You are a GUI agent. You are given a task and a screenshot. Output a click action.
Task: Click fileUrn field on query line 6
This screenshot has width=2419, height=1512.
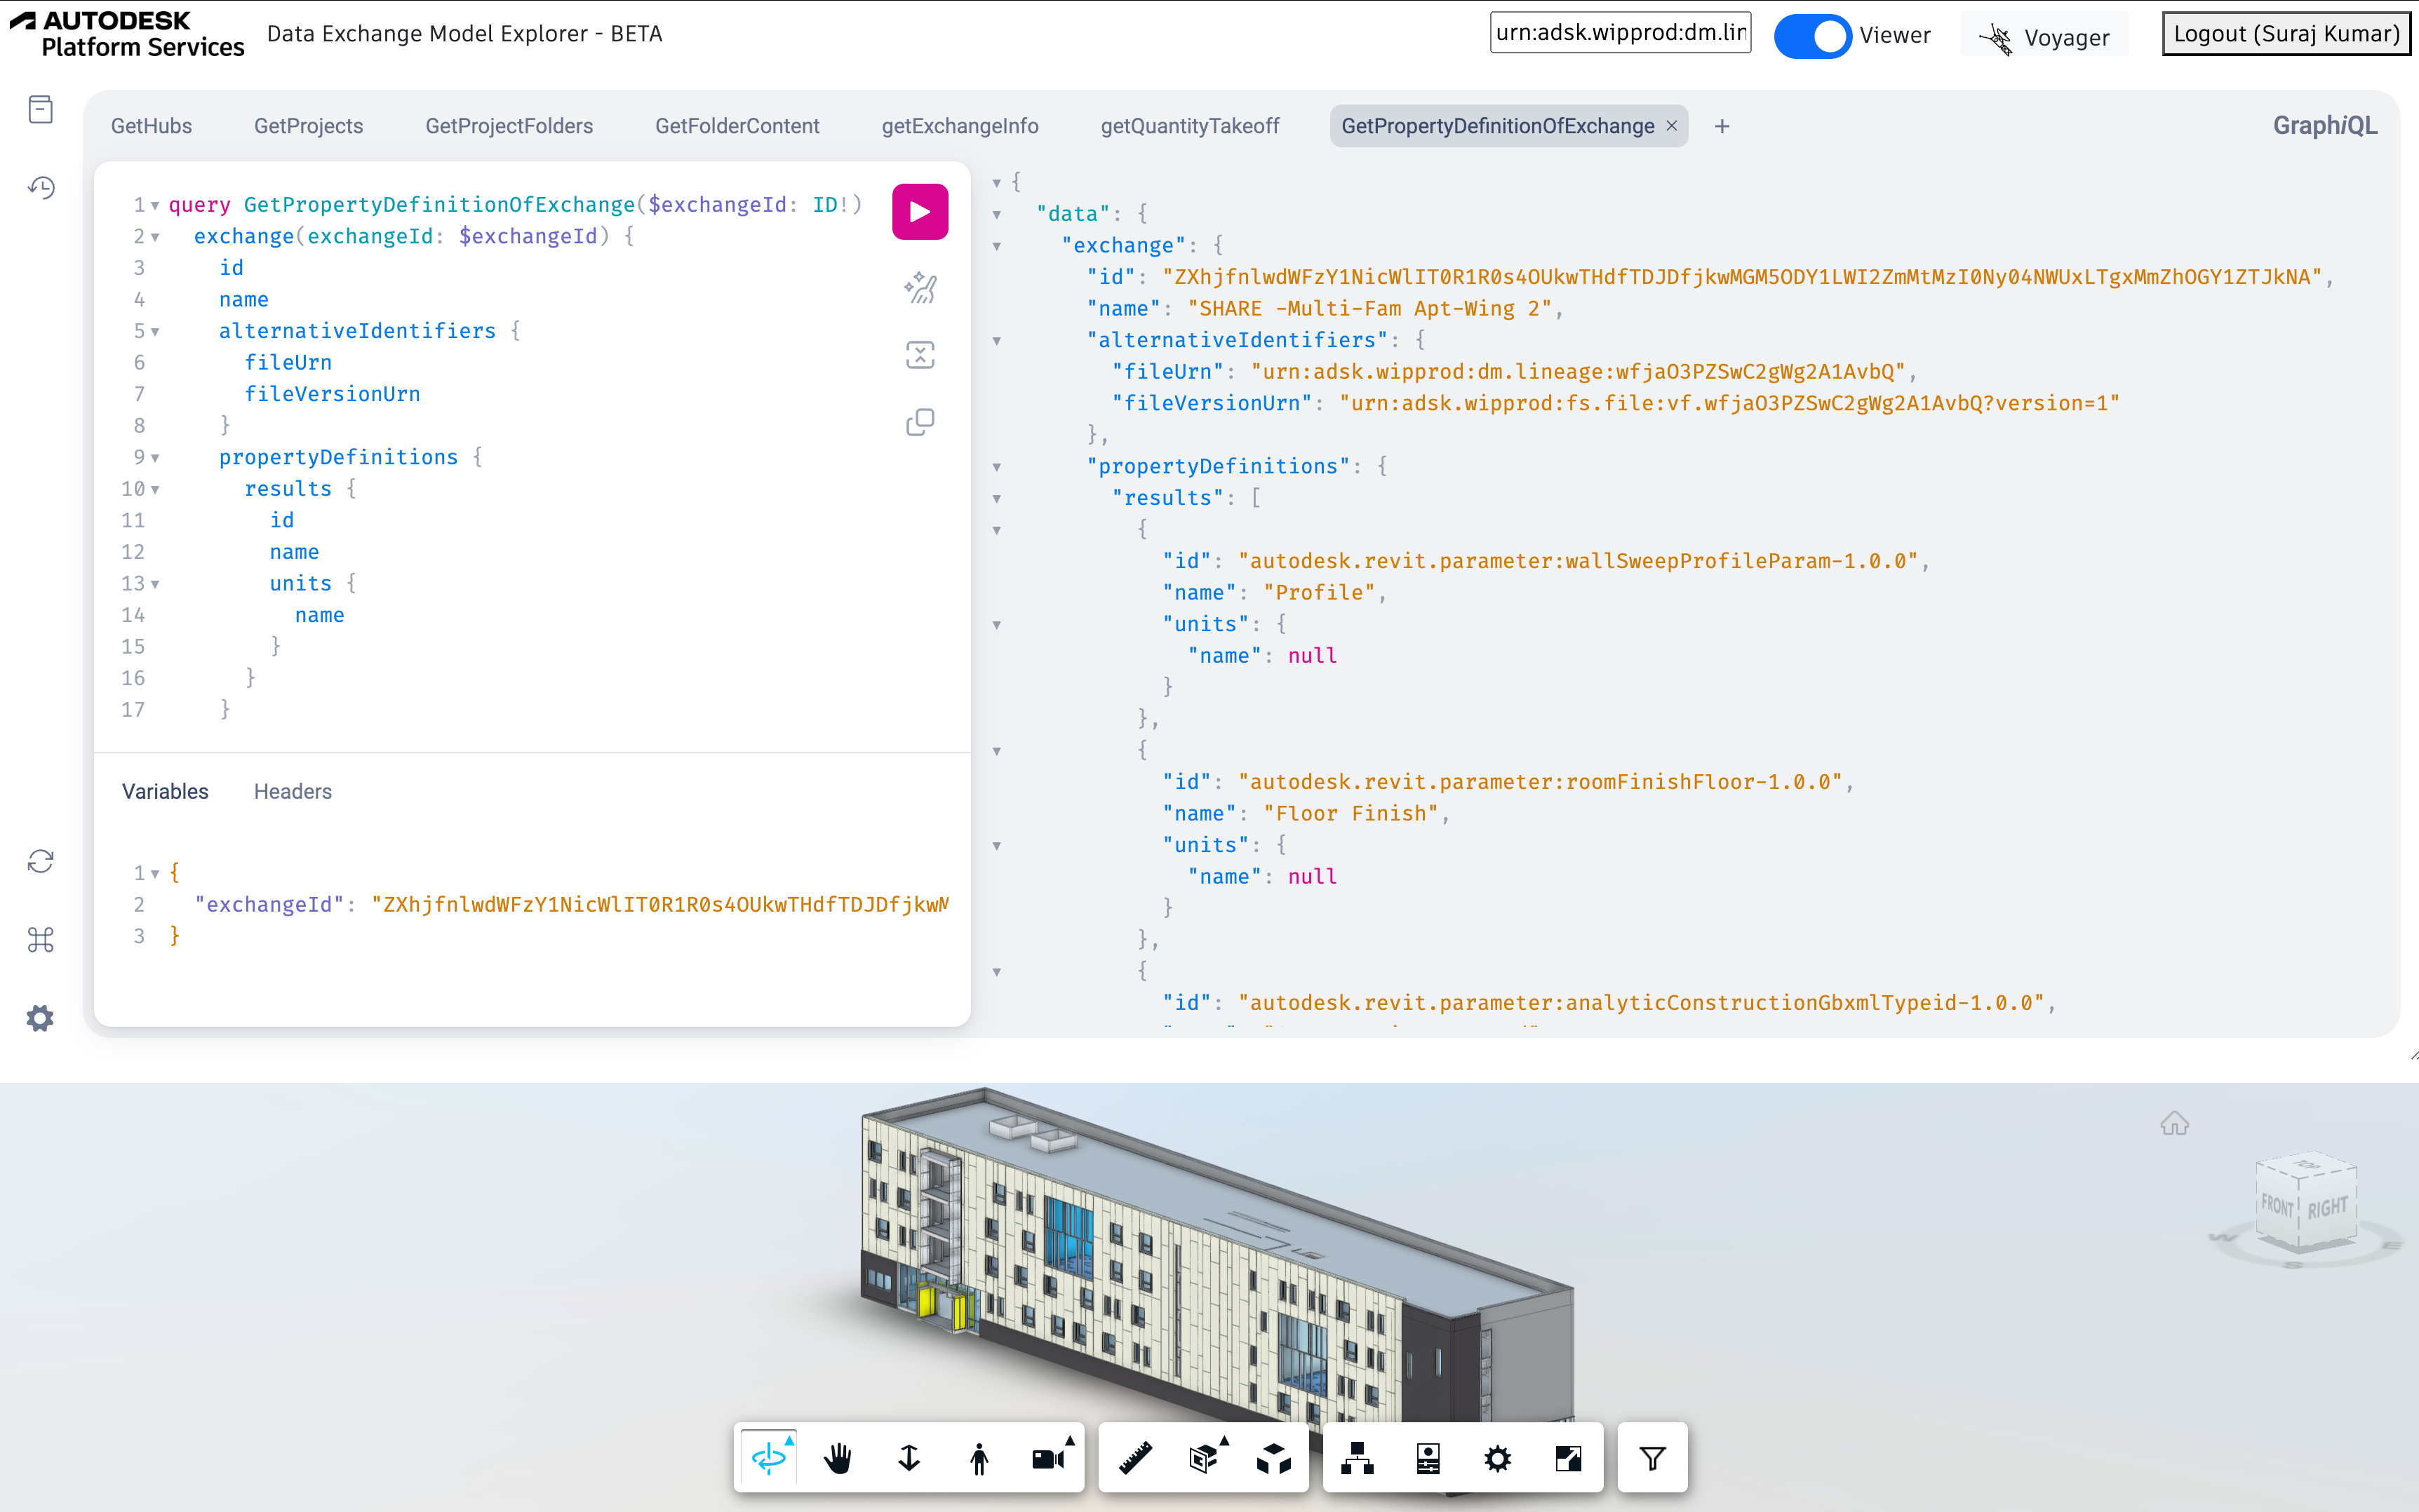(x=288, y=362)
